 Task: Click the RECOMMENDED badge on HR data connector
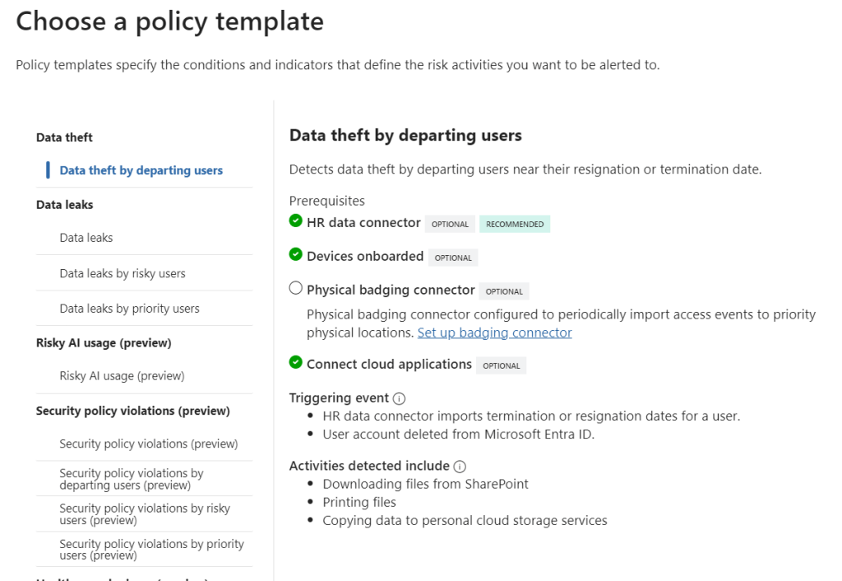(x=515, y=224)
